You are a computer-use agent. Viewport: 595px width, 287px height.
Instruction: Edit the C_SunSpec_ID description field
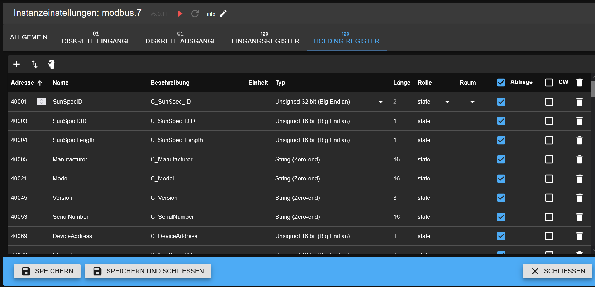196,102
